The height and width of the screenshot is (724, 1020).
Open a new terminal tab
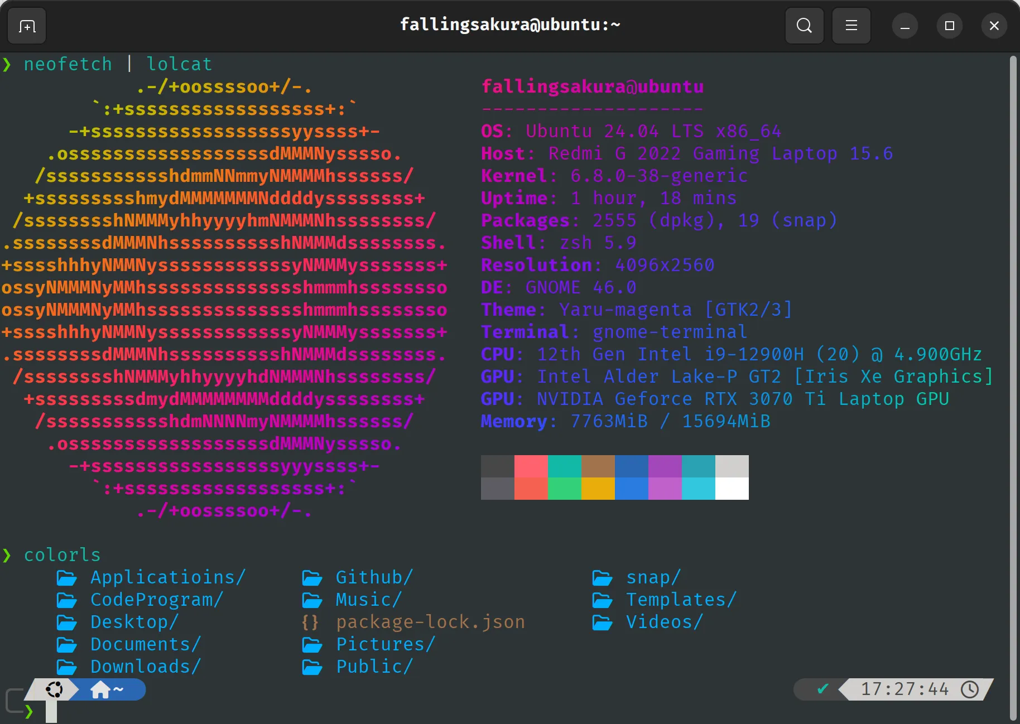[x=27, y=26]
